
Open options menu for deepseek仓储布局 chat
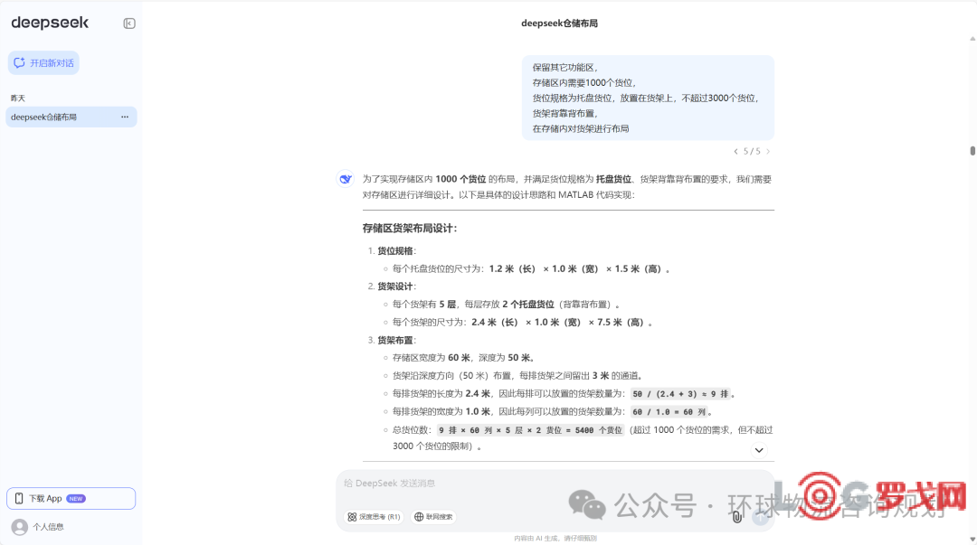pyautogui.click(x=125, y=117)
